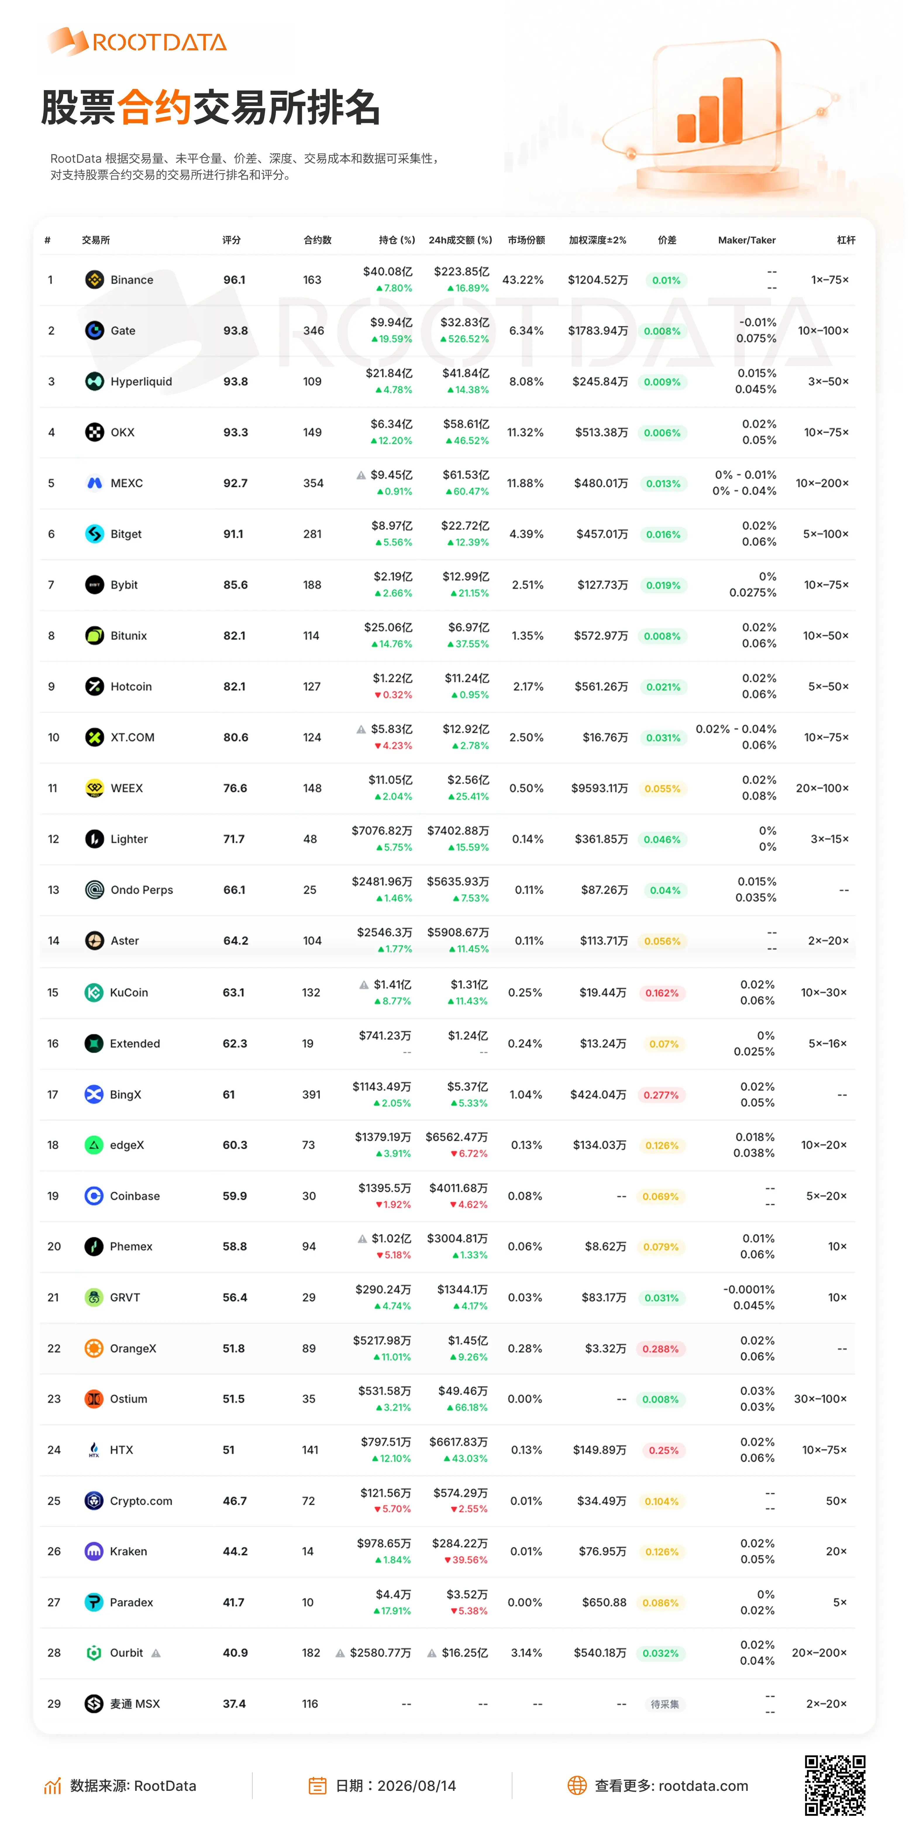Click the Hyperliquid logo icon
The height and width of the screenshot is (1840, 909).
coord(94,381)
